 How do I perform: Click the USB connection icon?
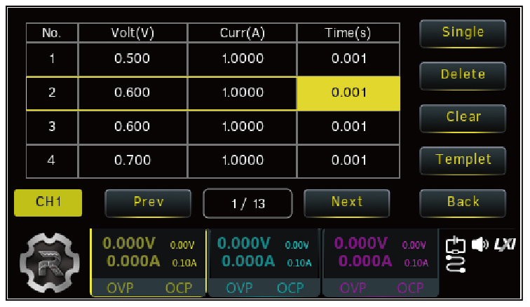pyautogui.click(x=456, y=245)
